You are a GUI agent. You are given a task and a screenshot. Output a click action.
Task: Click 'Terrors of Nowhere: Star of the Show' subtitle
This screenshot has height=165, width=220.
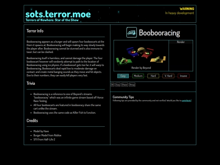coord(52,20)
